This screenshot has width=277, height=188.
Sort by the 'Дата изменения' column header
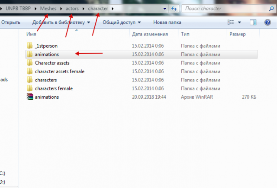pos(150,34)
